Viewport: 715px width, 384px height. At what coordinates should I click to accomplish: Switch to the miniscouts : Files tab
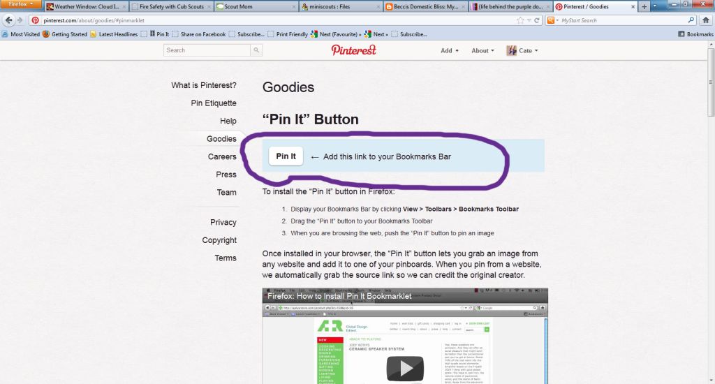coord(341,7)
